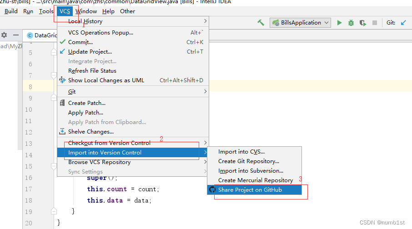
Task: Click the gray Stop square icon
Action: 375,23
